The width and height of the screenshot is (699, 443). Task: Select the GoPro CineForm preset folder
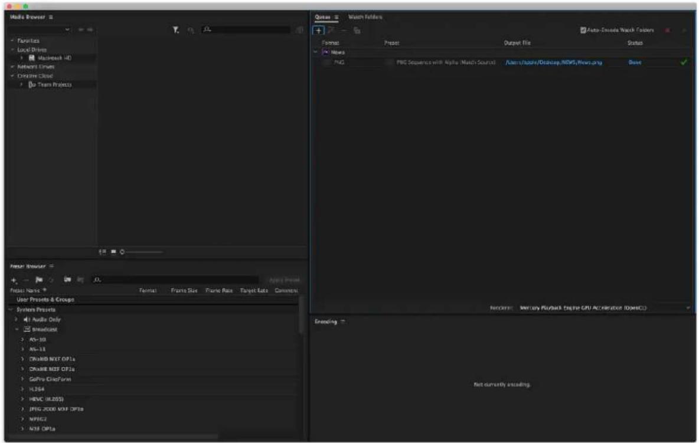pyautogui.click(x=50, y=379)
